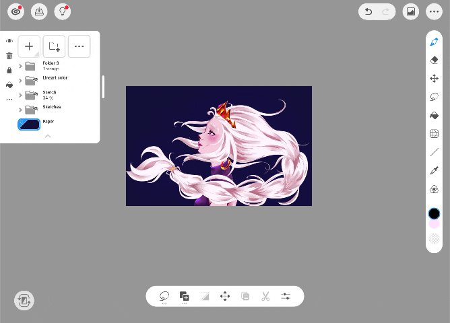Choose the pale pink sub color swatch

[x=434, y=224]
